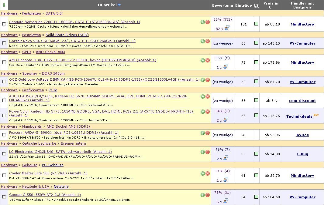Screen dimensions: 324x205
Task: Click the green down arrow icon in header
Action: (x=4, y=5)
